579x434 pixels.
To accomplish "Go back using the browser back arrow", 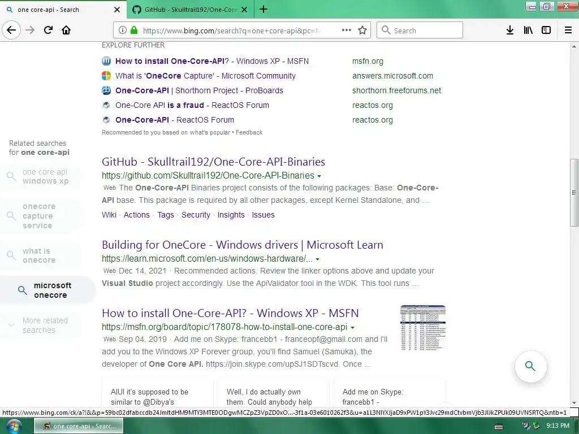I will tap(11, 30).
